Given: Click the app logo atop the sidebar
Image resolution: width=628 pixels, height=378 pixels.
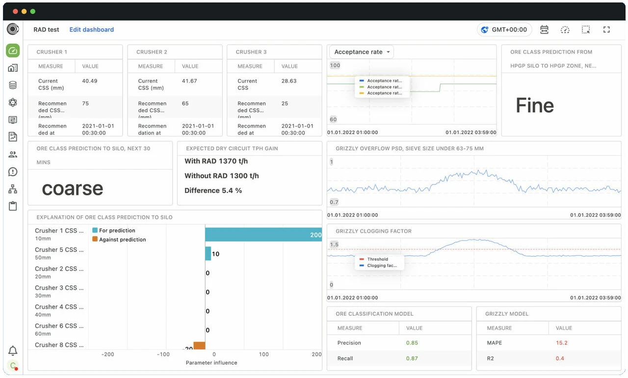Looking at the screenshot, I should click(x=13, y=29).
